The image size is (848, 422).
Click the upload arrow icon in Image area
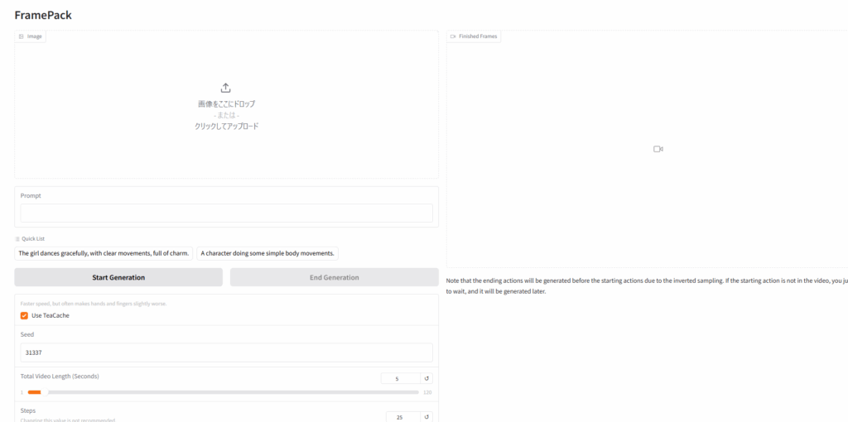(x=226, y=88)
